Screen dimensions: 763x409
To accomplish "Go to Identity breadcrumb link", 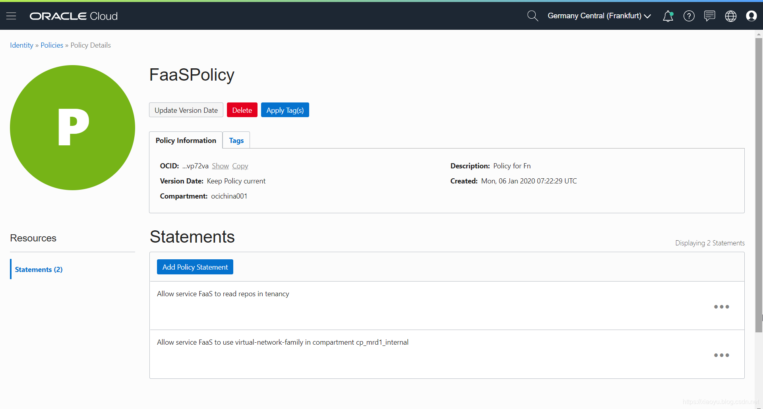I will [21, 45].
